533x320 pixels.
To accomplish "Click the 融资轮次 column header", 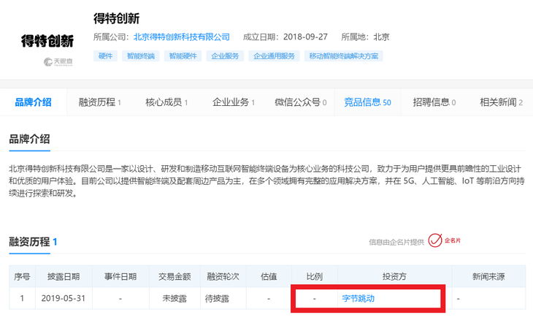I will 223,276.
